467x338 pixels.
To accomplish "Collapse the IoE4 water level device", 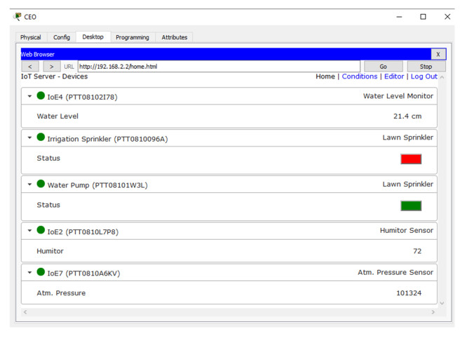I will pyautogui.click(x=29, y=96).
